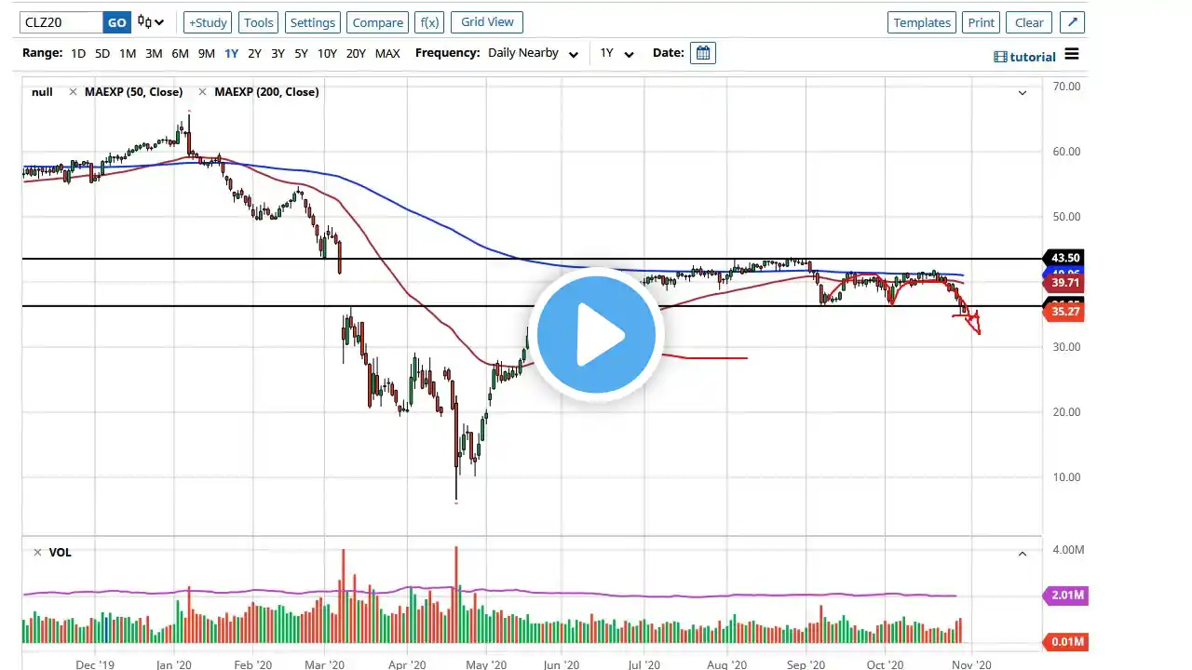Open chart Settings
Image resolution: width=1192 pixels, height=670 pixels.
click(312, 22)
